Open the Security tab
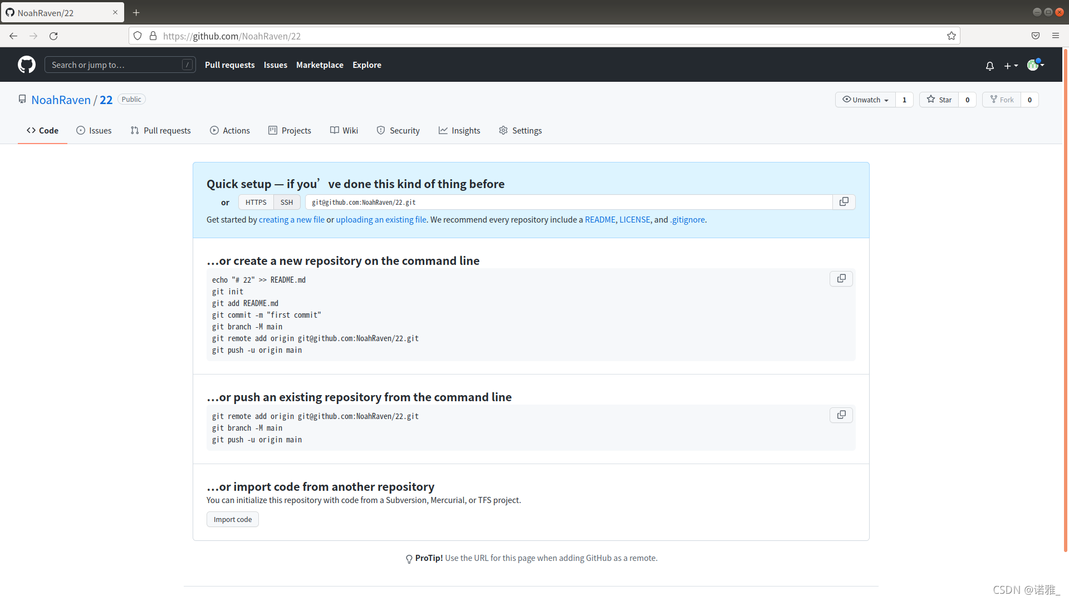 (x=398, y=130)
